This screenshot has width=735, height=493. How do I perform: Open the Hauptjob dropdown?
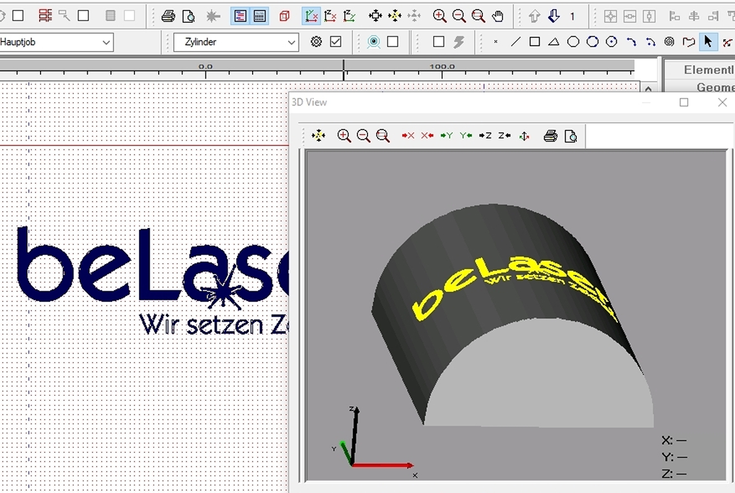click(106, 42)
